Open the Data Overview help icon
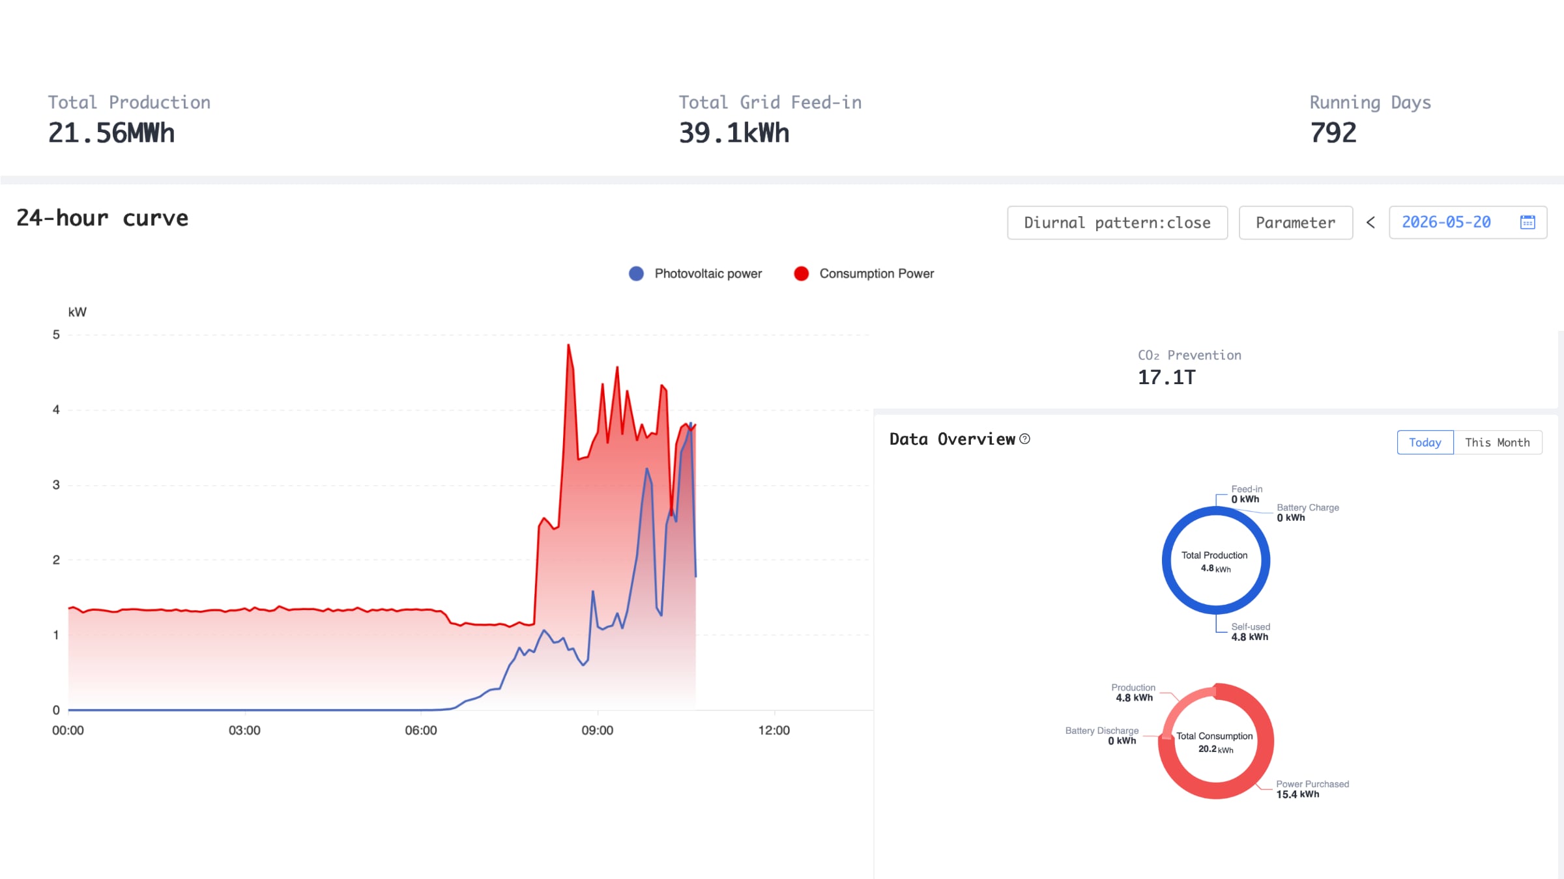The image size is (1564, 879). pos(1025,439)
